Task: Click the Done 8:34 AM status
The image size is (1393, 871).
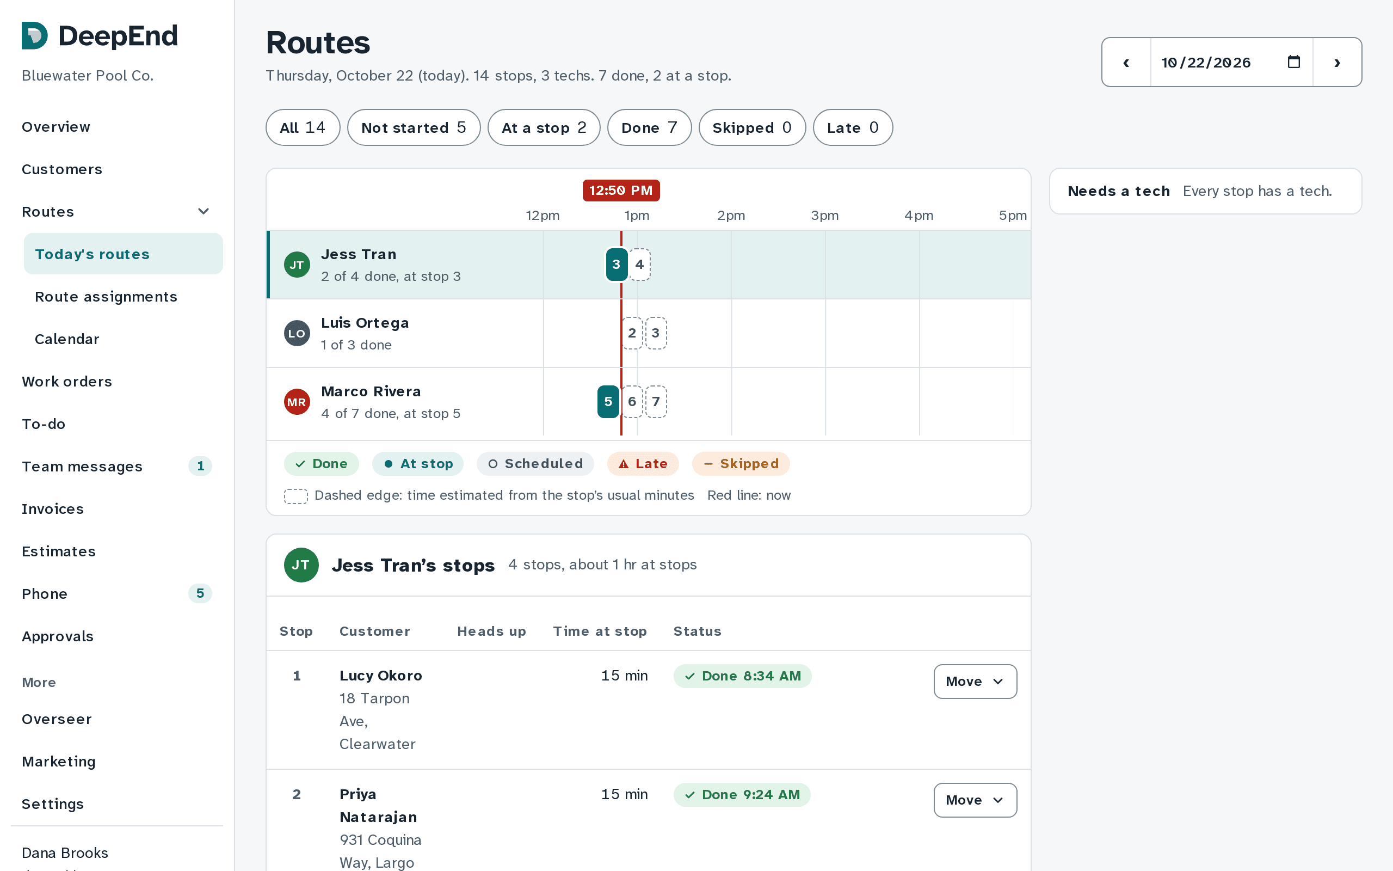Action: coord(743,676)
